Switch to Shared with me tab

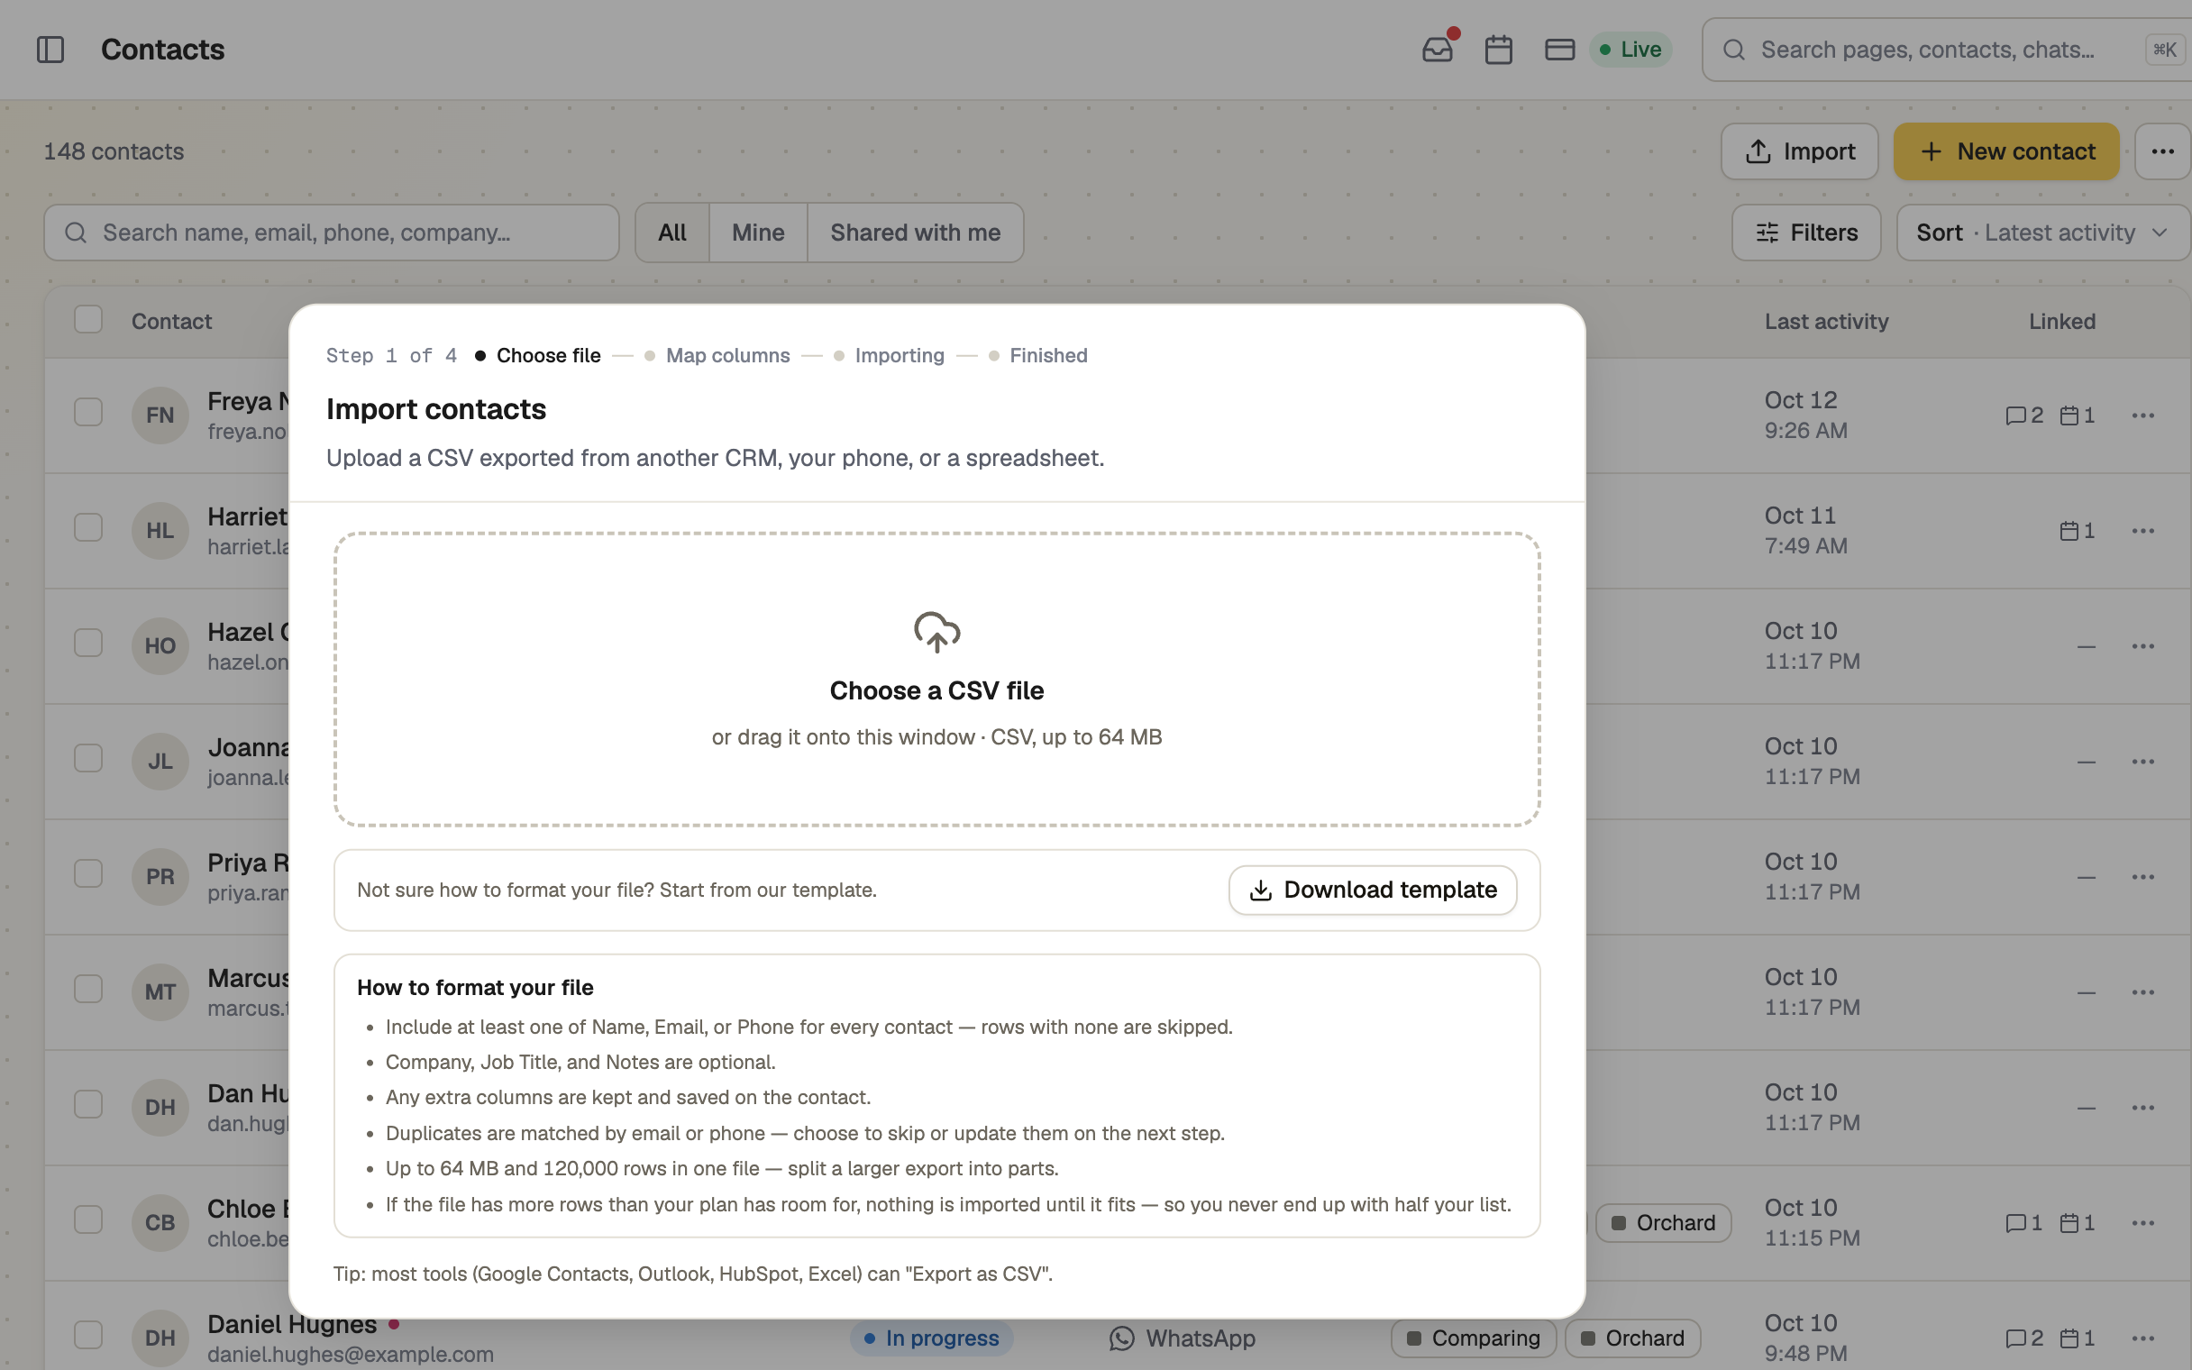coord(915,233)
